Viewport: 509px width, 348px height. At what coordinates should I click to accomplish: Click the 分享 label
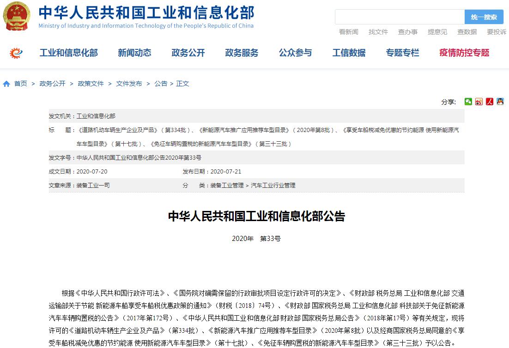448,102
